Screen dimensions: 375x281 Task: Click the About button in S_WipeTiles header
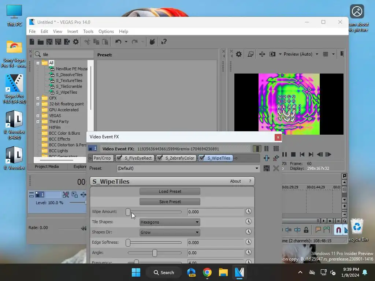235,181
